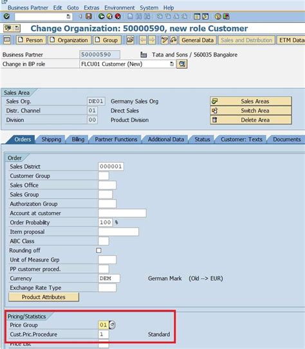The height and width of the screenshot is (349, 305).
Task: Click the Organization button
Action: pos(69,40)
